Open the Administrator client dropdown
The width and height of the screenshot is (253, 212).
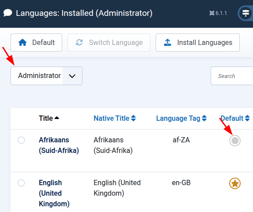pyautogui.click(x=46, y=76)
